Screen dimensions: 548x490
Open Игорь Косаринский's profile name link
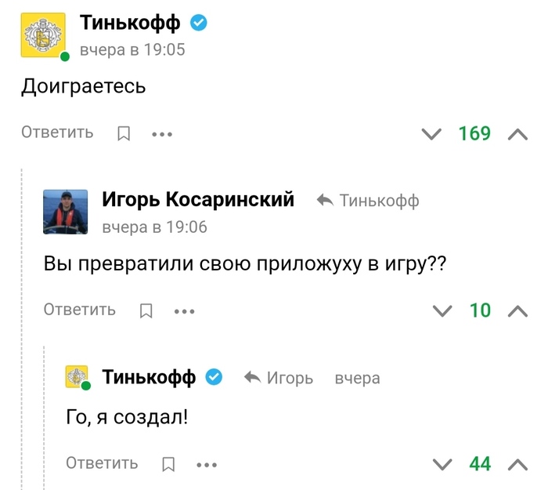point(198,200)
